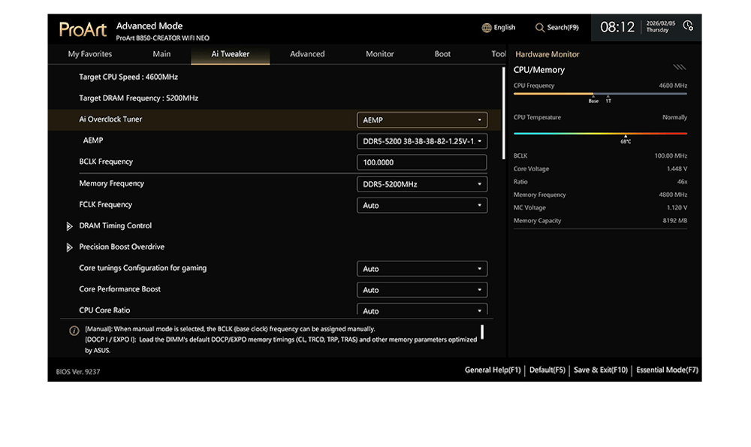The width and height of the screenshot is (751, 447).
Task: Switch to the Main tab
Action: coord(161,54)
